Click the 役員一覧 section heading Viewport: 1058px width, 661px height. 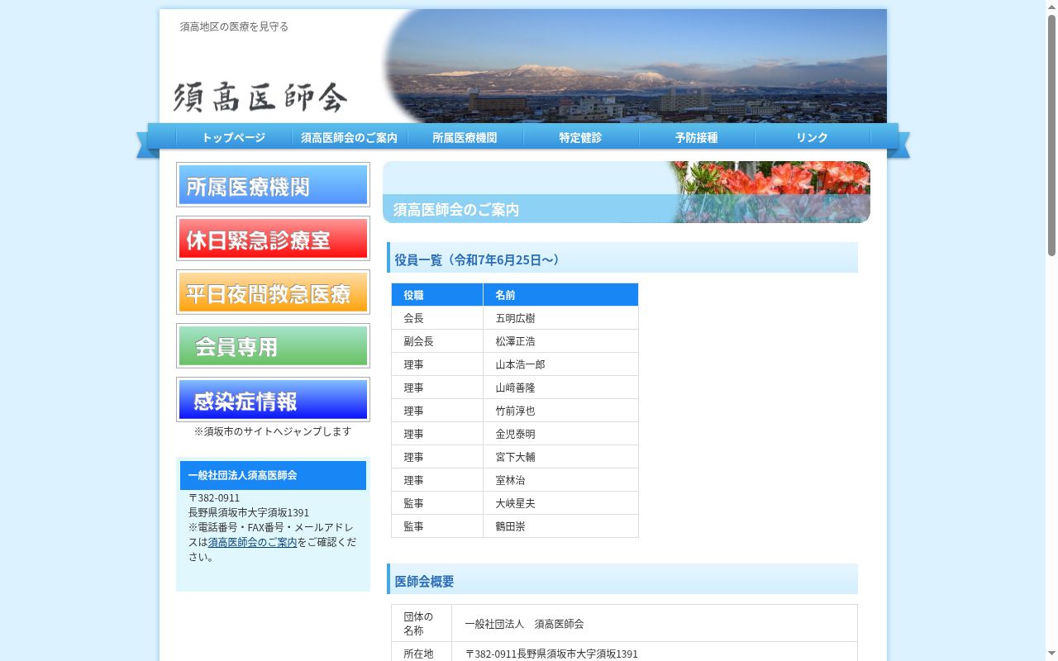coord(622,258)
